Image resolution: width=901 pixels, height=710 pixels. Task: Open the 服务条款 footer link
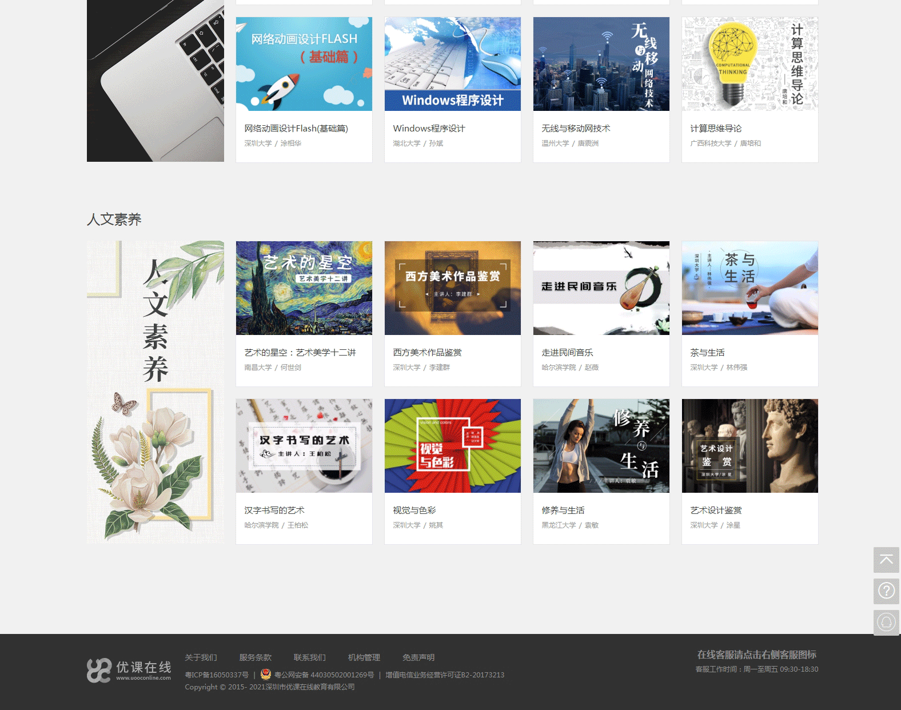(255, 657)
